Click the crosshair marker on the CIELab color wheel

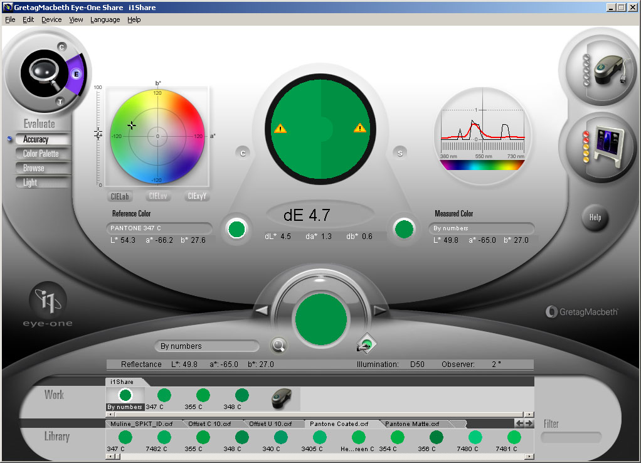pos(131,125)
